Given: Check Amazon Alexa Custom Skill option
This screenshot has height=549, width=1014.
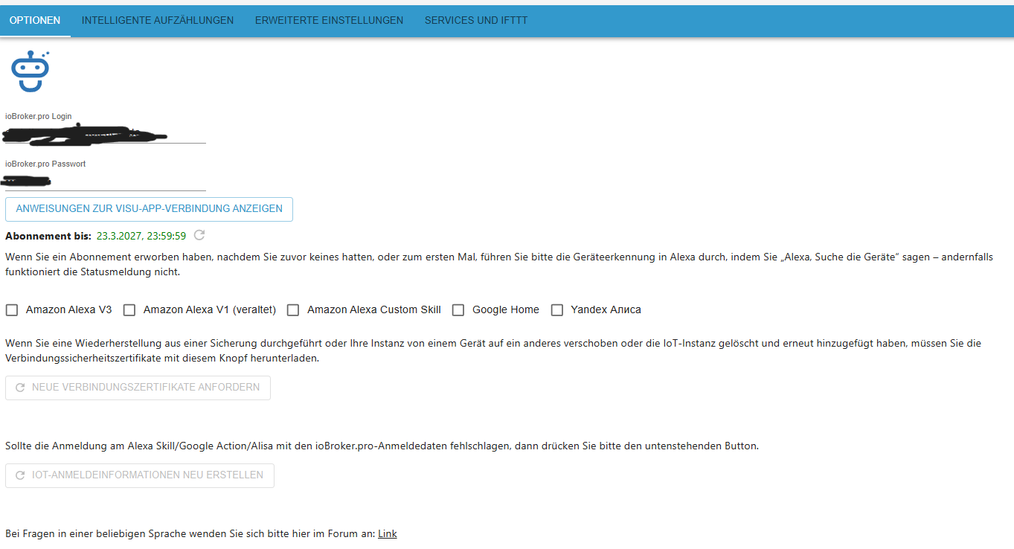Looking at the screenshot, I should point(293,310).
